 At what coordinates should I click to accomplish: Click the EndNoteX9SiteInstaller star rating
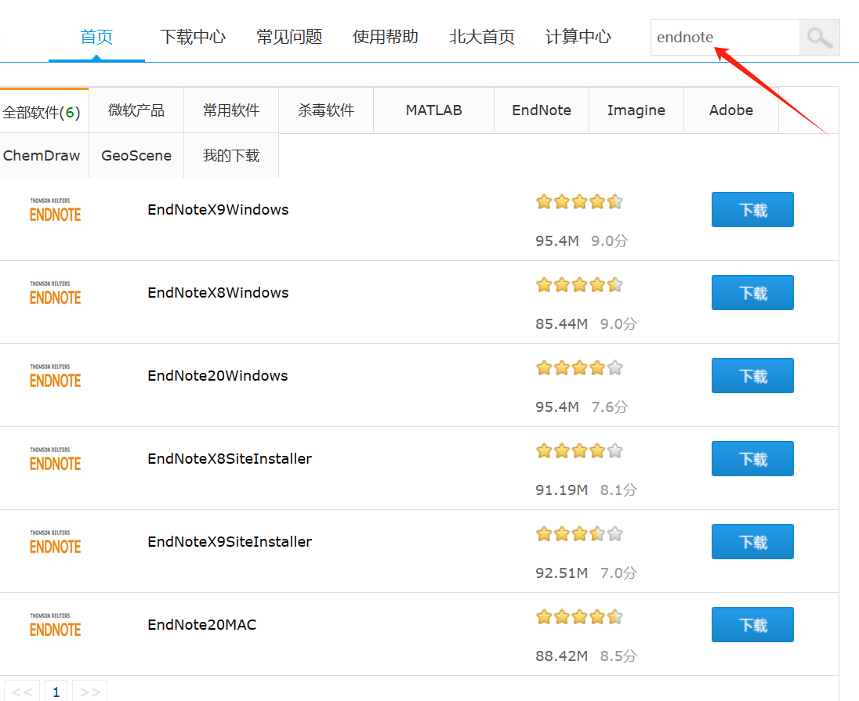[579, 533]
